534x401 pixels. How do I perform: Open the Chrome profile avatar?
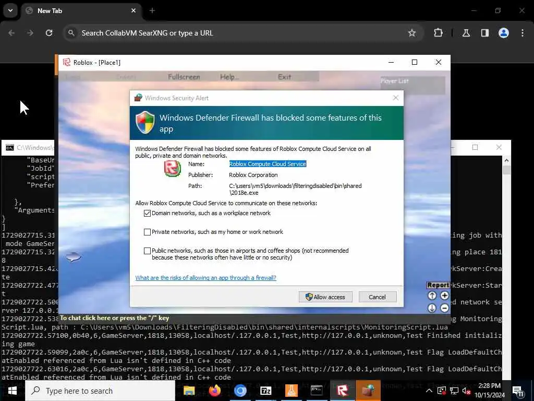click(x=504, y=33)
